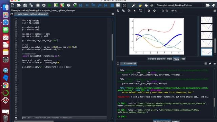
Task: Save all plots in Plots pane
Action: pyautogui.click(x=123, y=11)
